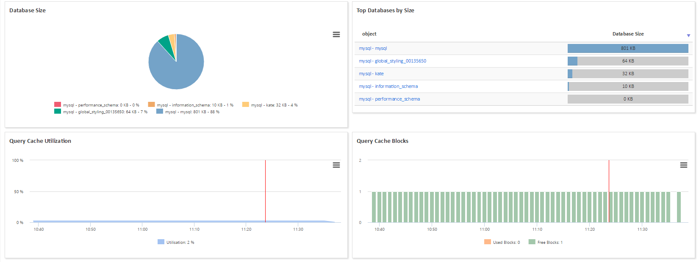Open the Query Cache Blocks chart menu

[x=684, y=165]
